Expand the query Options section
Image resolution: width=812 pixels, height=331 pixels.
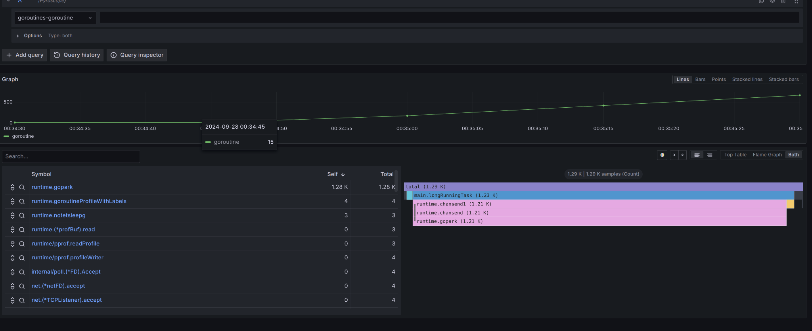click(x=18, y=36)
